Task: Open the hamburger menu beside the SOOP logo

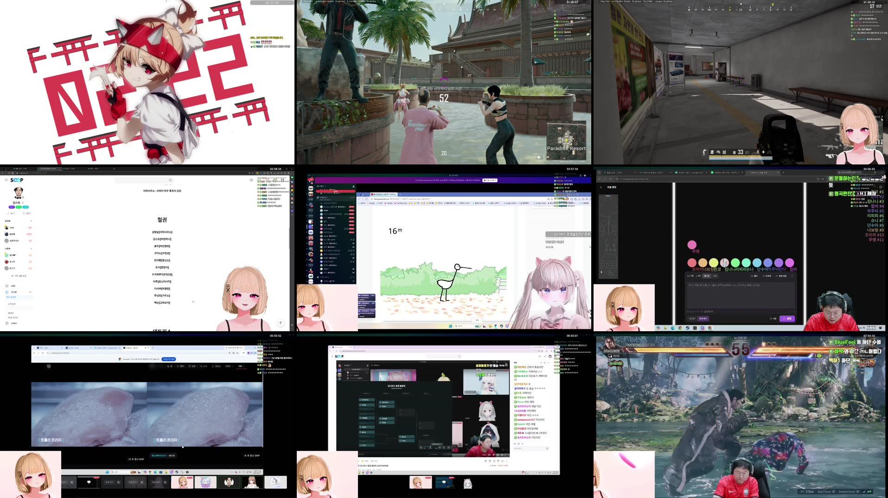Action: pos(6,180)
